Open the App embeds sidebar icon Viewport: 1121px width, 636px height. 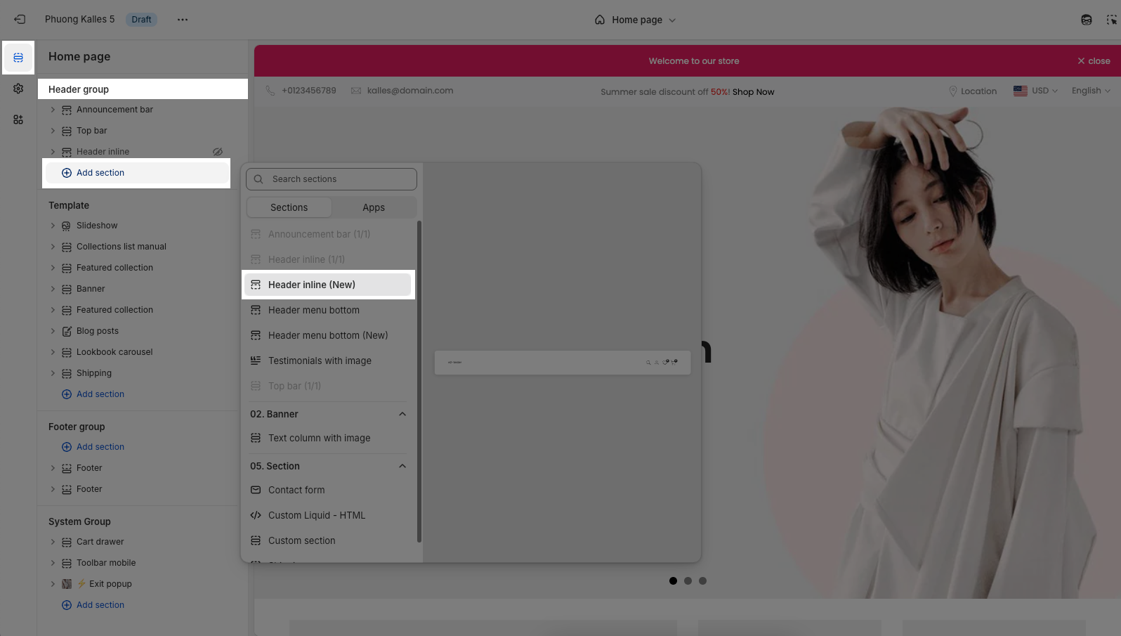click(18, 119)
